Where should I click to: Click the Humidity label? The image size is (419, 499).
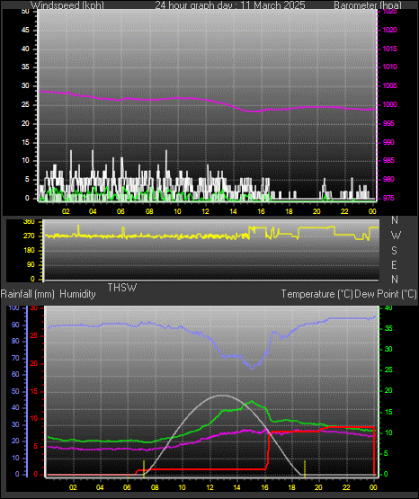click(77, 294)
